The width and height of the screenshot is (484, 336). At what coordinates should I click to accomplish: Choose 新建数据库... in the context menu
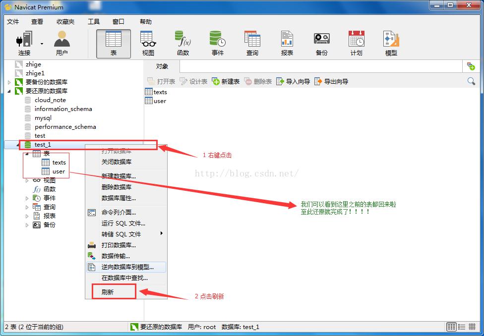point(126,176)
